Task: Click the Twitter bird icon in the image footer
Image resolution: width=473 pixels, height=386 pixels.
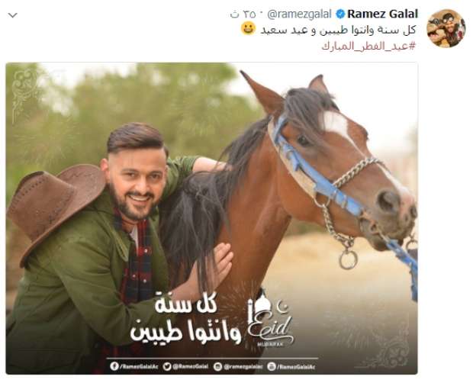Action: [x=167, y=366]
